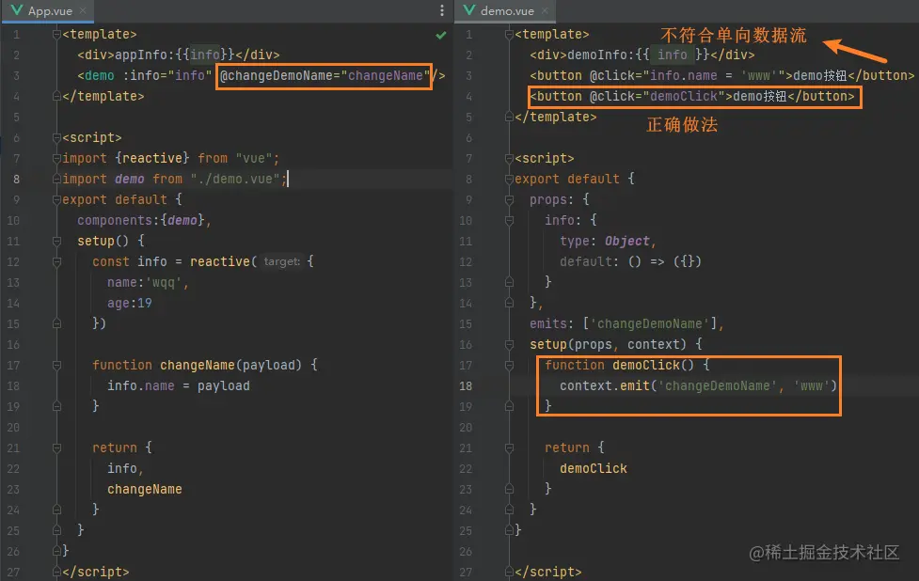
Task: Click line number 18 in demo.vue gutter
Action: [x=466, y=386]
